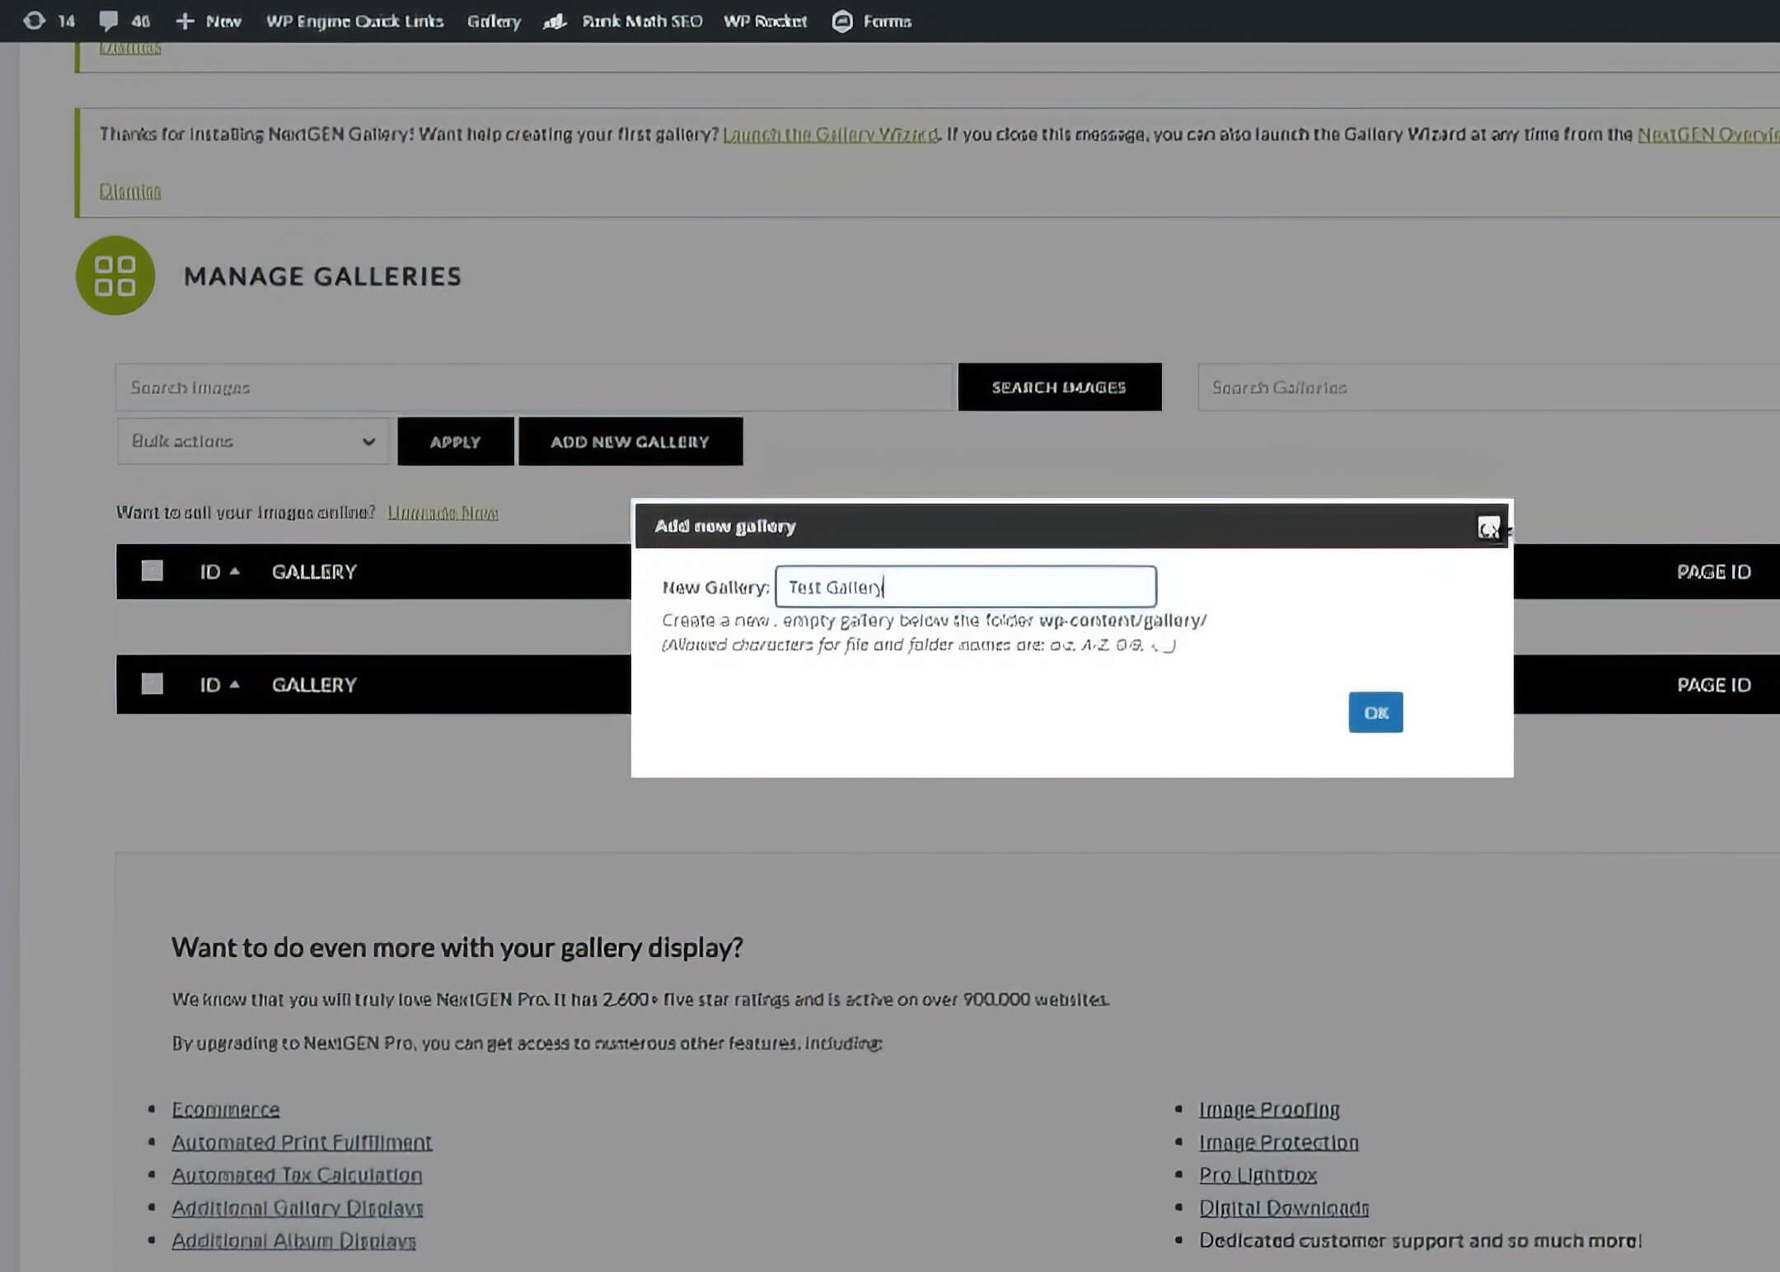This screenshot has height=1272, width=1780.
Task: Open Additional Gallery Displays link
Action: (x=297, y=1209)
